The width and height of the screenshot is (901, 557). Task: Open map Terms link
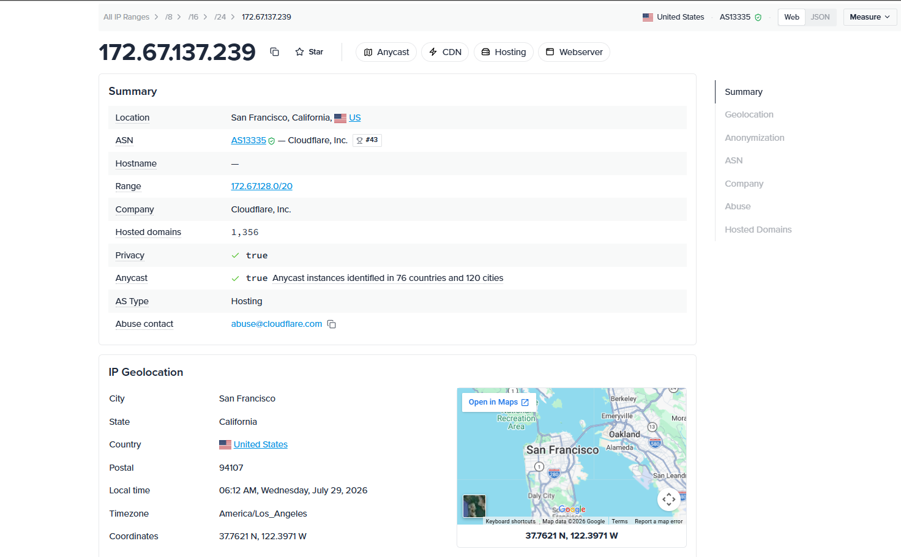coord(619,521)
